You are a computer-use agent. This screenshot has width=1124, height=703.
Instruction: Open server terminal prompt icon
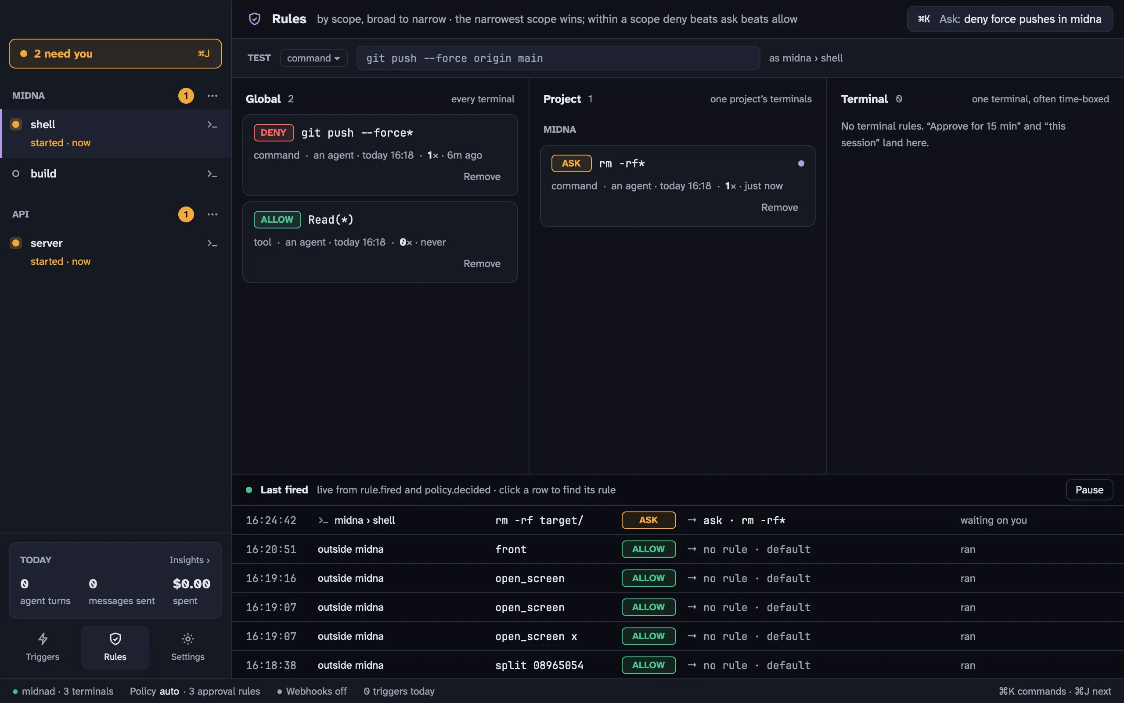pos(212,243)
